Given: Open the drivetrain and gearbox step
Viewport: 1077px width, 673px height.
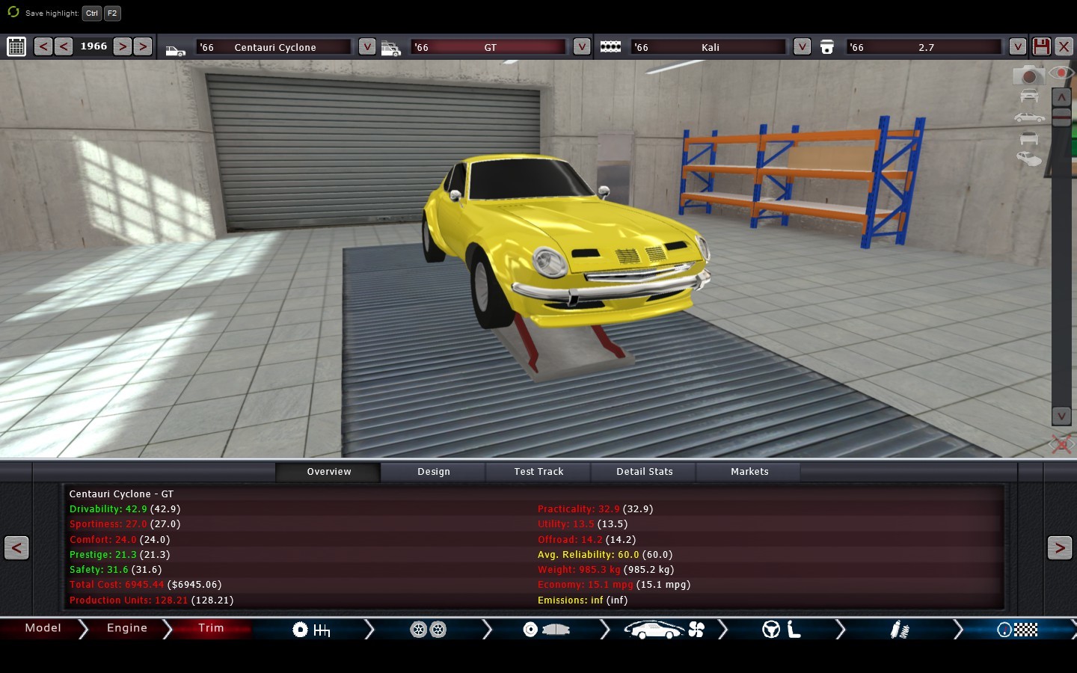Looking at the screenshot, I should pos(311,630).
